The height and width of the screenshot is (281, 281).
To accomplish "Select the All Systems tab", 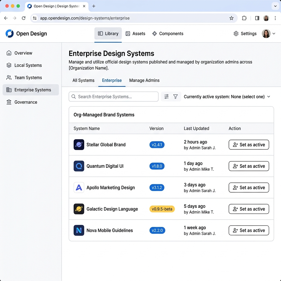I will click(x=83, y=80).
